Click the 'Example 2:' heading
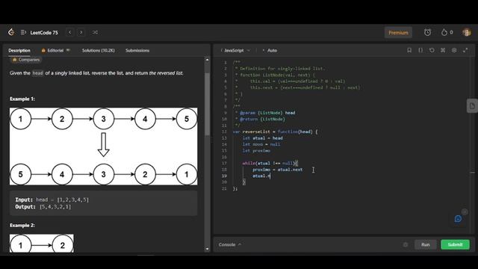The width and height of the screenshot is (478, 269). point(22,226)
